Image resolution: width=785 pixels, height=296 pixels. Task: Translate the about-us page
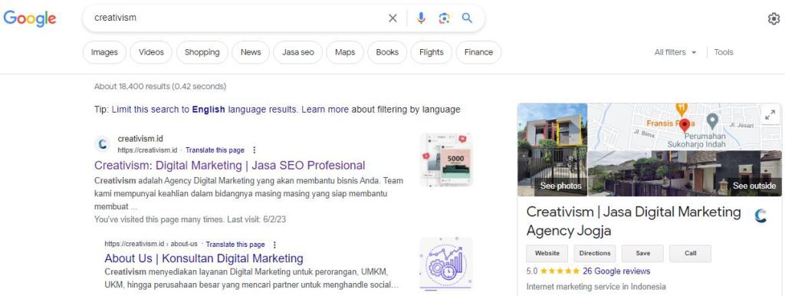pyautogui.click(x=235, y=245)
